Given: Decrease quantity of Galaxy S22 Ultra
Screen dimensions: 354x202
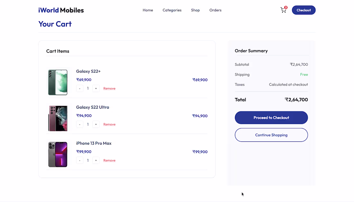Looking at the screenshot, I should click(x=79, y=124).
